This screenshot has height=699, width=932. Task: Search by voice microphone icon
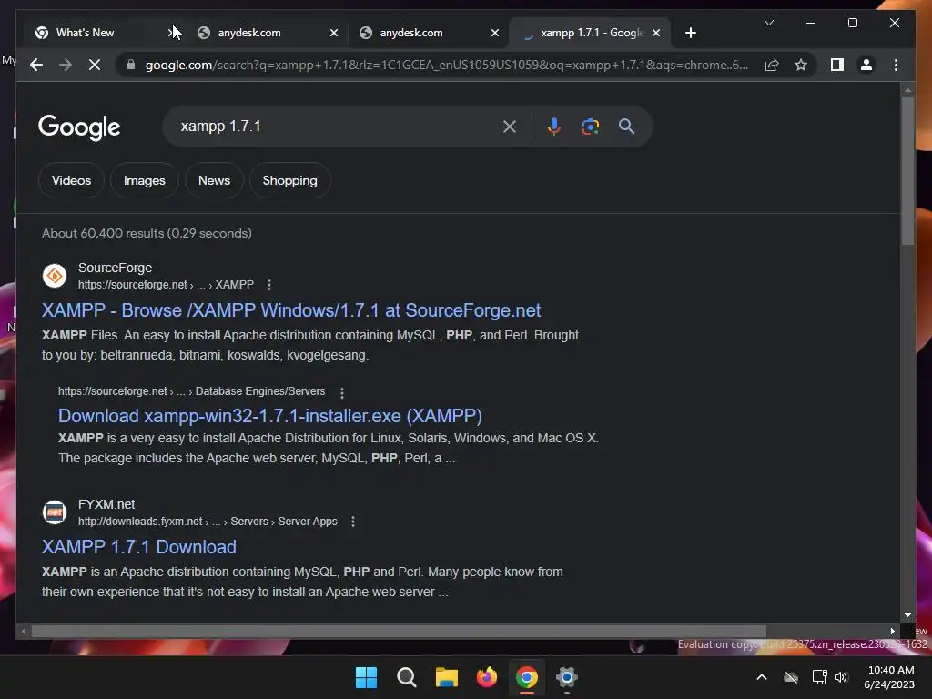click(x=554, y=126)
